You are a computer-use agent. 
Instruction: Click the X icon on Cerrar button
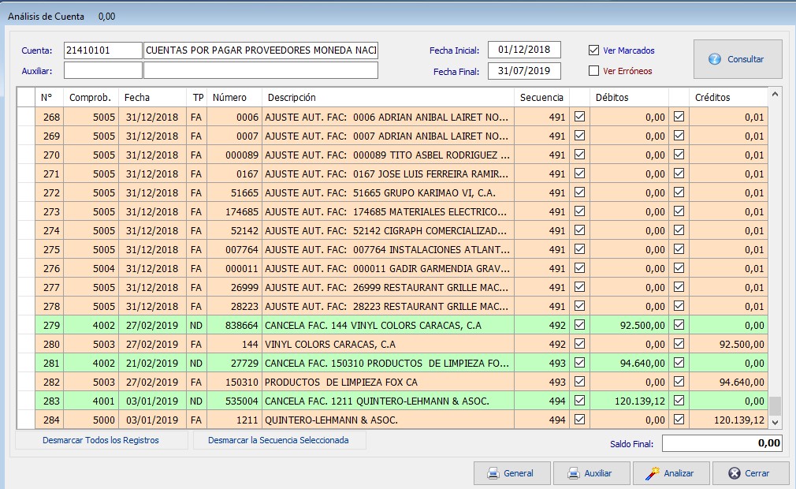[x=734, y=473]
